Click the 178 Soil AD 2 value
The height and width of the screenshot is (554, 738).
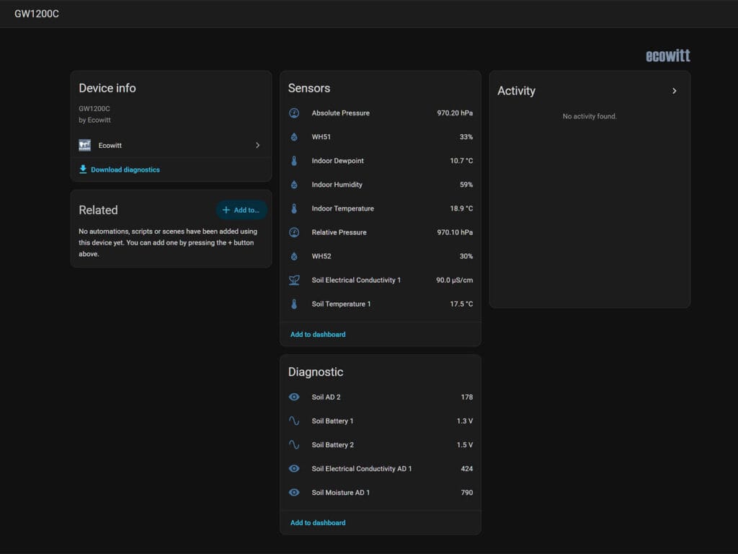467,397
